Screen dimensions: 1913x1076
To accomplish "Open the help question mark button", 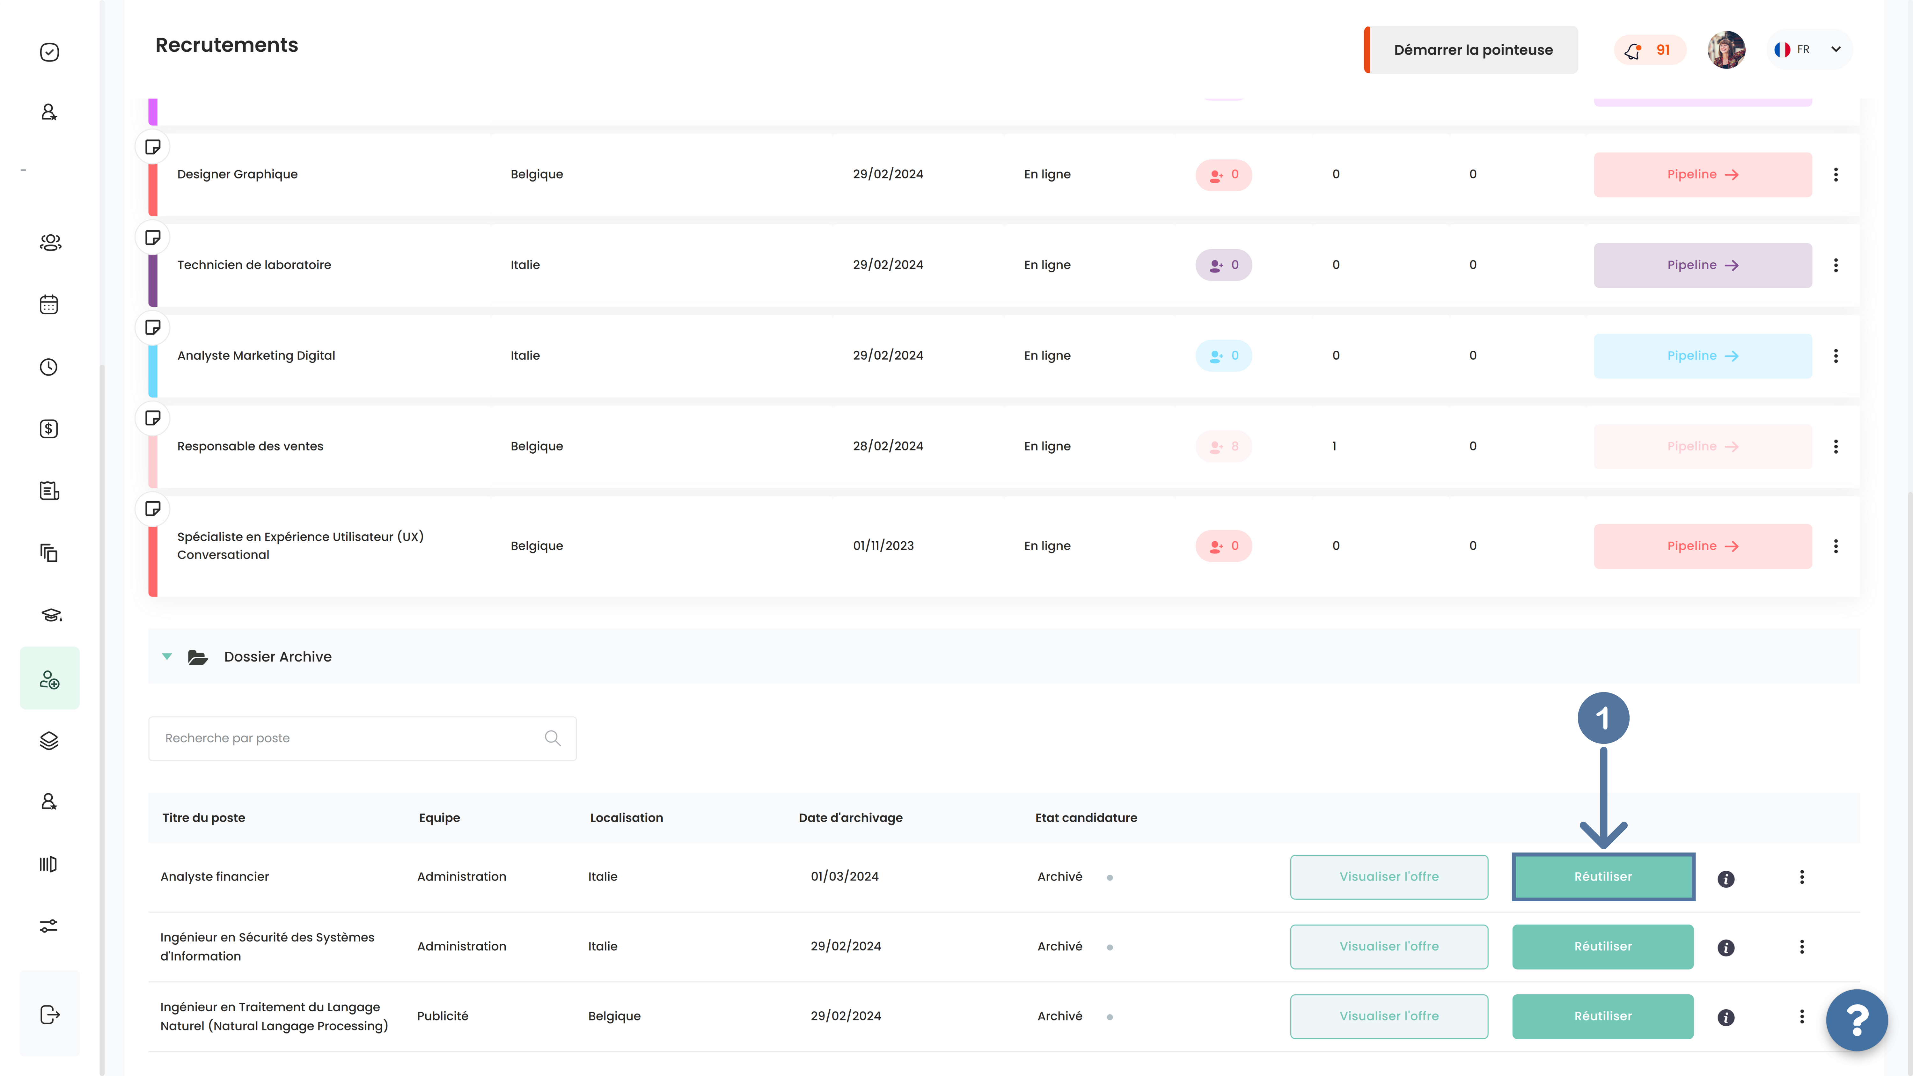I will pyautogui.click(x=1857, y=1020).
